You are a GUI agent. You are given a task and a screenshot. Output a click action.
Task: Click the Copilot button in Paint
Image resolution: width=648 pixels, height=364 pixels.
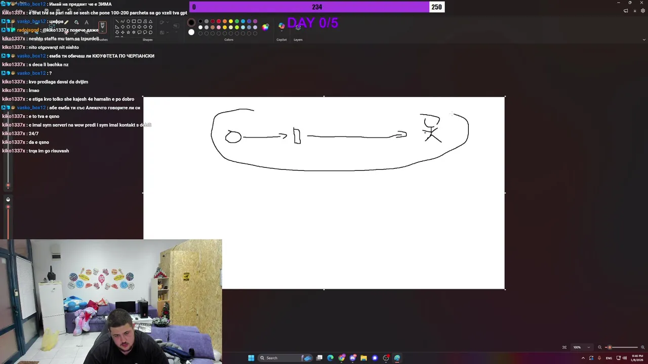281,25
